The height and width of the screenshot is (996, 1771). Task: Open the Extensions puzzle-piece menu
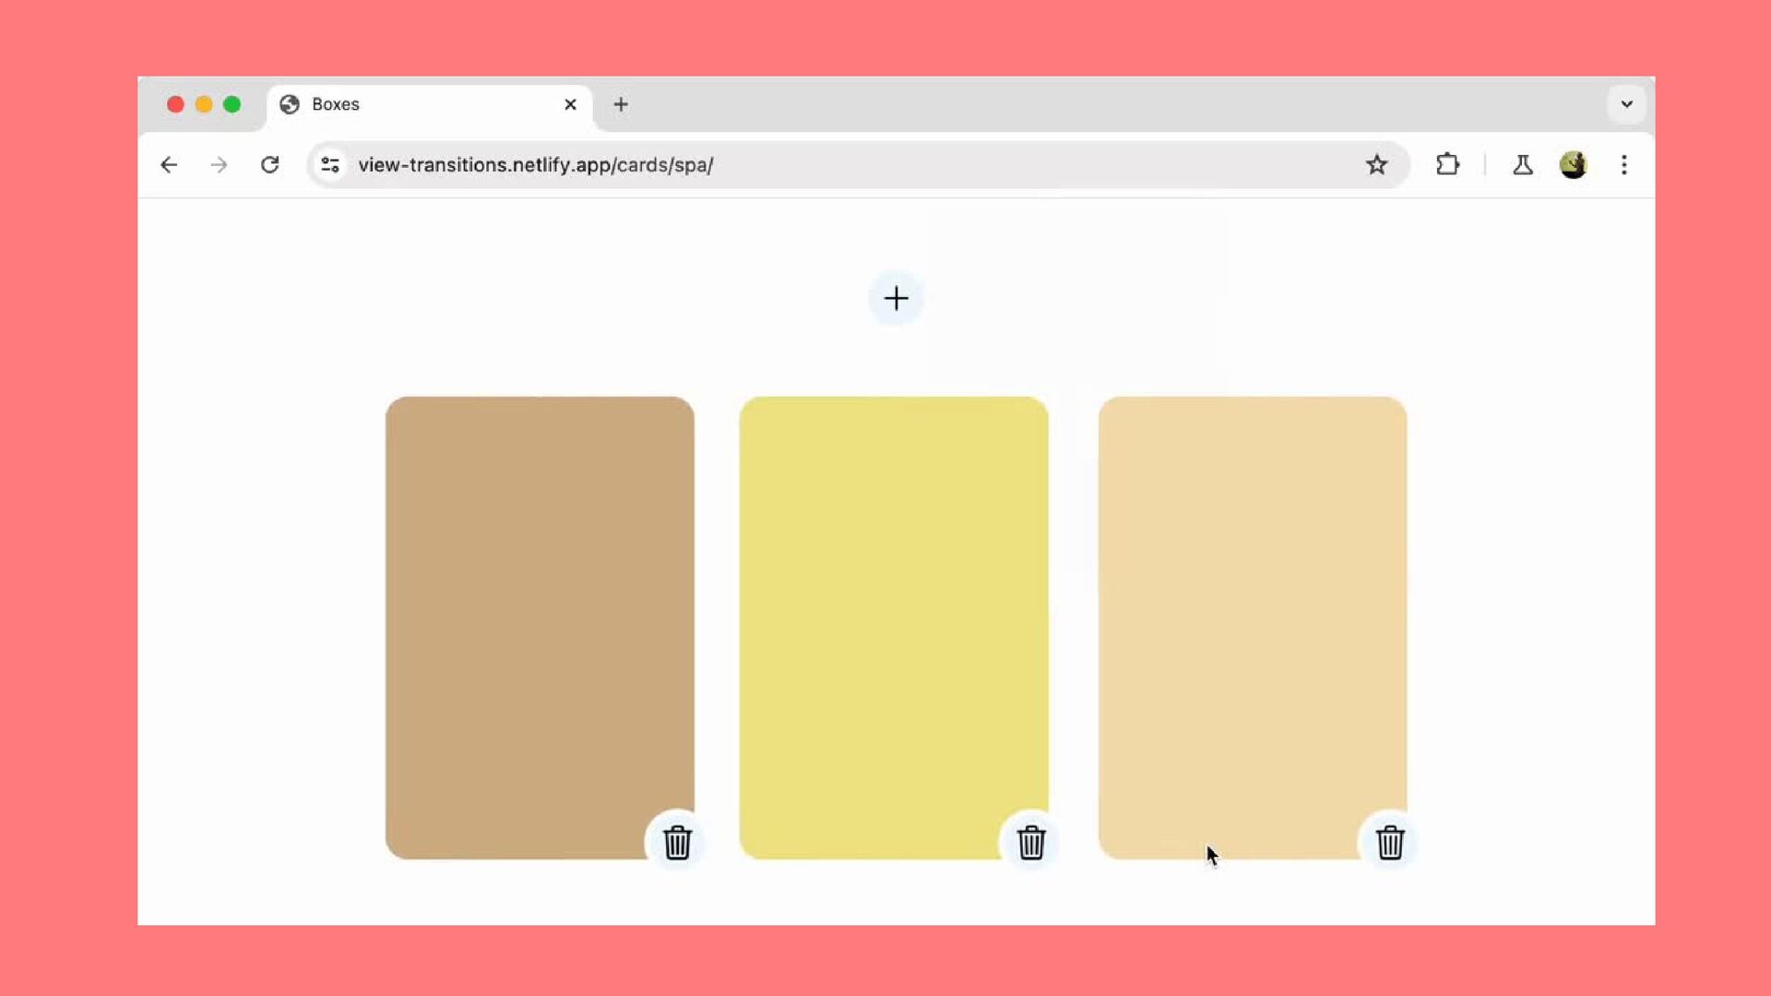click(1447, 165)
